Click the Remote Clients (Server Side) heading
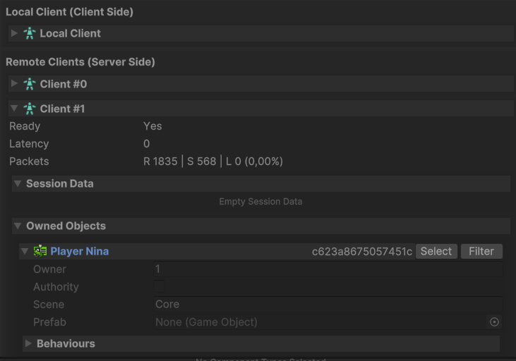The image size is (516, 361). click(80, 62)
